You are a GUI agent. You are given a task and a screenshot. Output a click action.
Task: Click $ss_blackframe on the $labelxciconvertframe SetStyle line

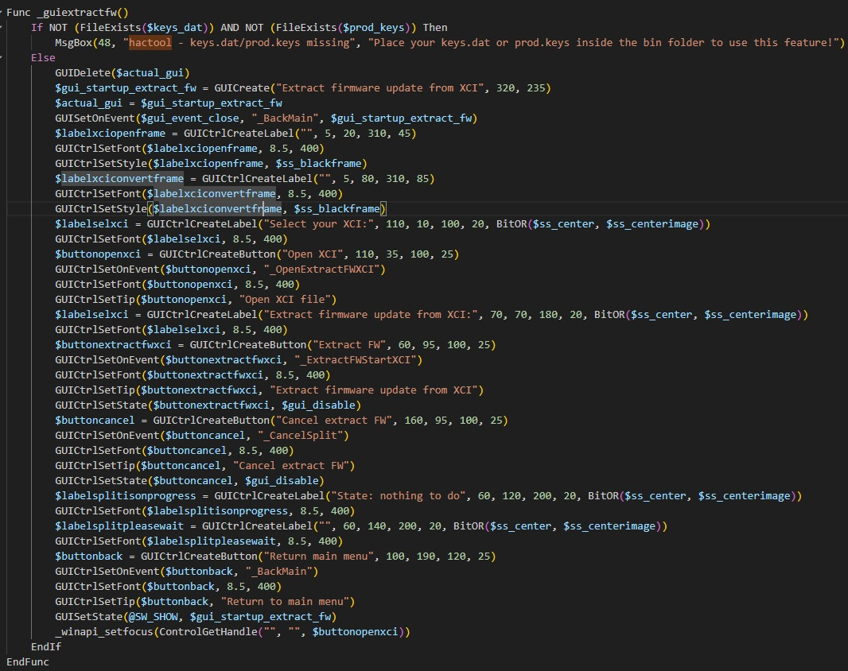coord(337,209)
